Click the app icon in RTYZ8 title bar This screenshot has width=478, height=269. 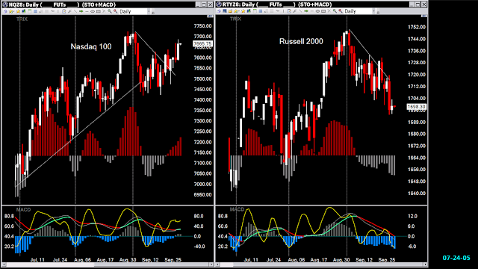coord(219,4)
